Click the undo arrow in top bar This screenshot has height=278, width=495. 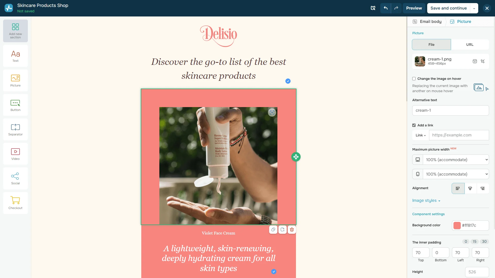point(385,8)
